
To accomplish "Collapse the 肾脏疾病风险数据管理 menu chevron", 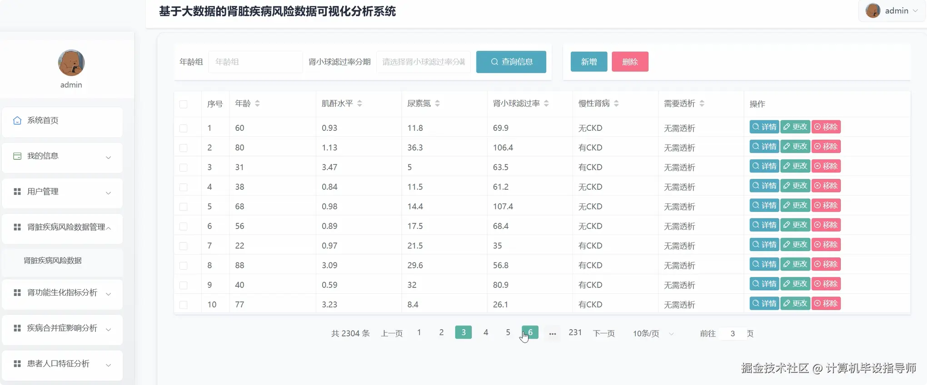I will 109,228.
